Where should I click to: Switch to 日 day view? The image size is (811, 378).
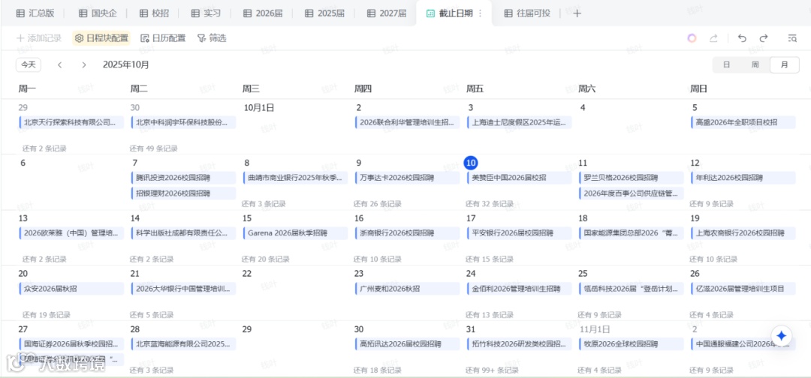pos(726,64)
